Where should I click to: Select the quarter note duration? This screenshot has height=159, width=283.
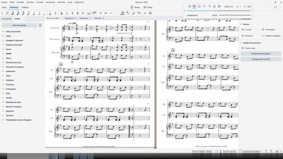[34, 13]
